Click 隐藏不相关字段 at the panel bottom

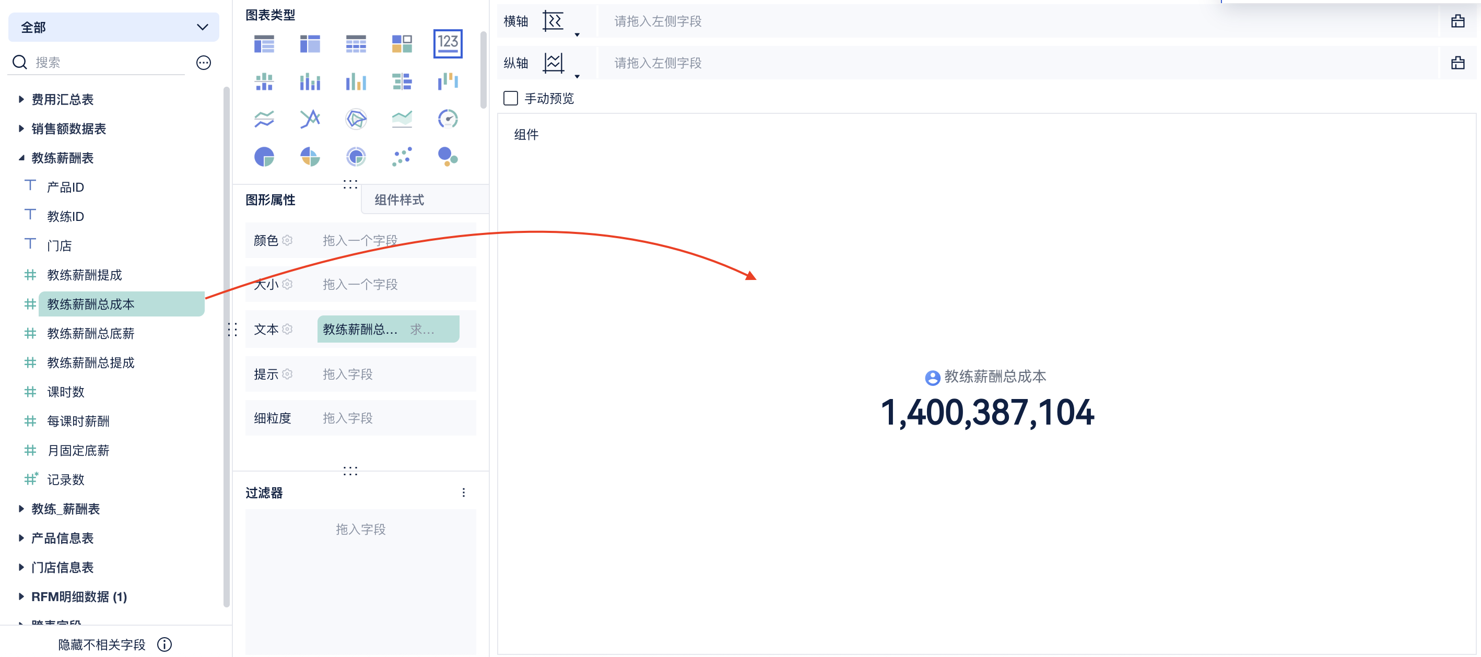pos(102,644)
